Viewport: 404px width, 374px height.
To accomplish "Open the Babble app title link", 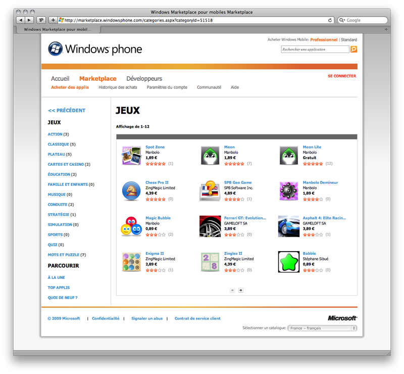I will [x=309, y=254].
